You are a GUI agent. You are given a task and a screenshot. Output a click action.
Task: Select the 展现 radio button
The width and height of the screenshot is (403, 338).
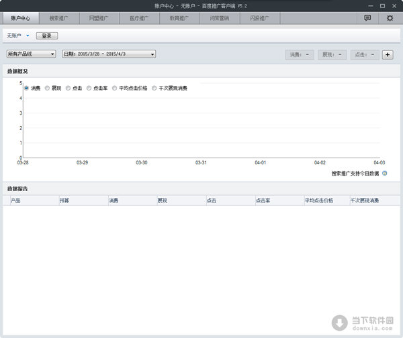47,88
